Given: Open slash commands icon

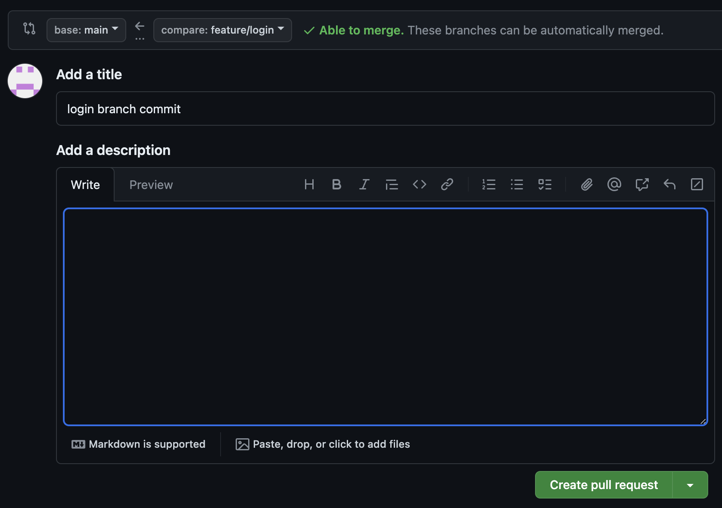Looking at the screenshot, I should [x=697, y=185].
